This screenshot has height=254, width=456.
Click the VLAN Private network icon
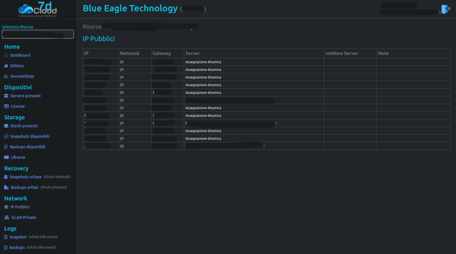pos(6,217)
